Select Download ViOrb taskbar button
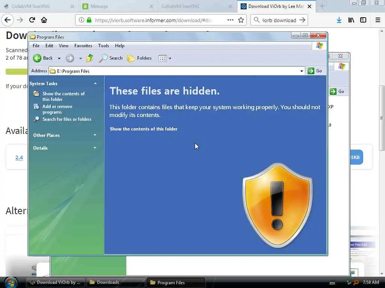385x288 pixels. click(55, 282)
